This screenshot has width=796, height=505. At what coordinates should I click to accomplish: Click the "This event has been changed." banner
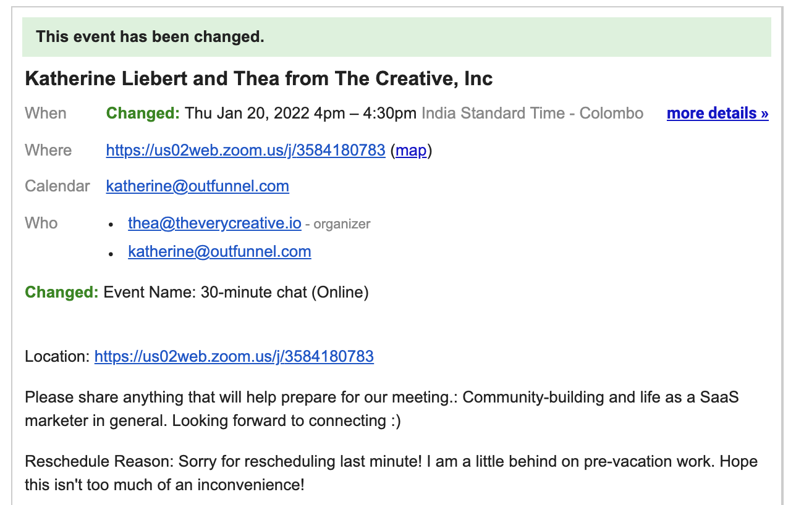point(150,37)
